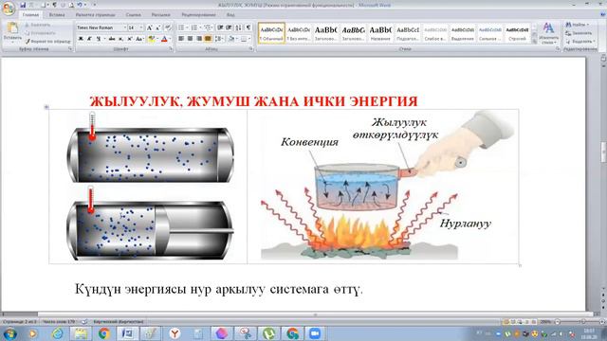
Task: Align text left
Action: tap(181, 39)
